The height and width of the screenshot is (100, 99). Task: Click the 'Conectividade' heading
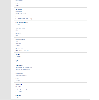(x=20, y=39)
